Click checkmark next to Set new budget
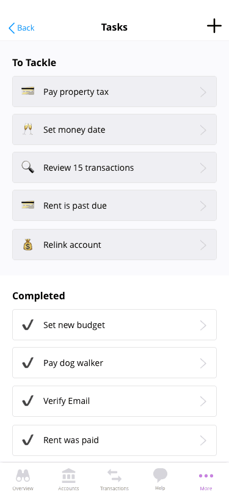This screenshot has height=497, width=229. [28, 325]
